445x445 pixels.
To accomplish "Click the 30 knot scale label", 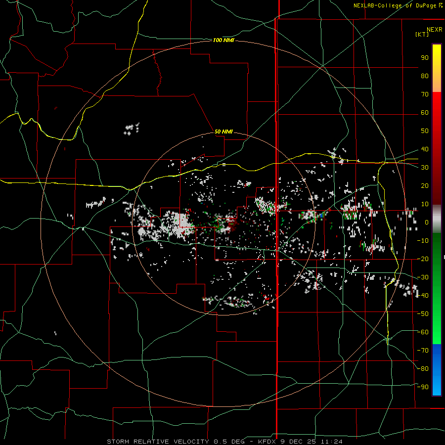I will tap(425, 168).
